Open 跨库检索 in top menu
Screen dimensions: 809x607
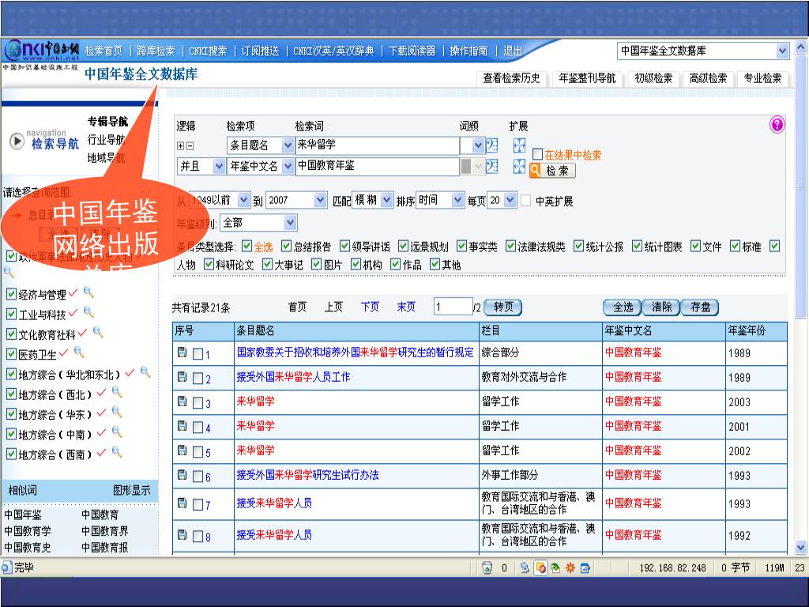156,51
